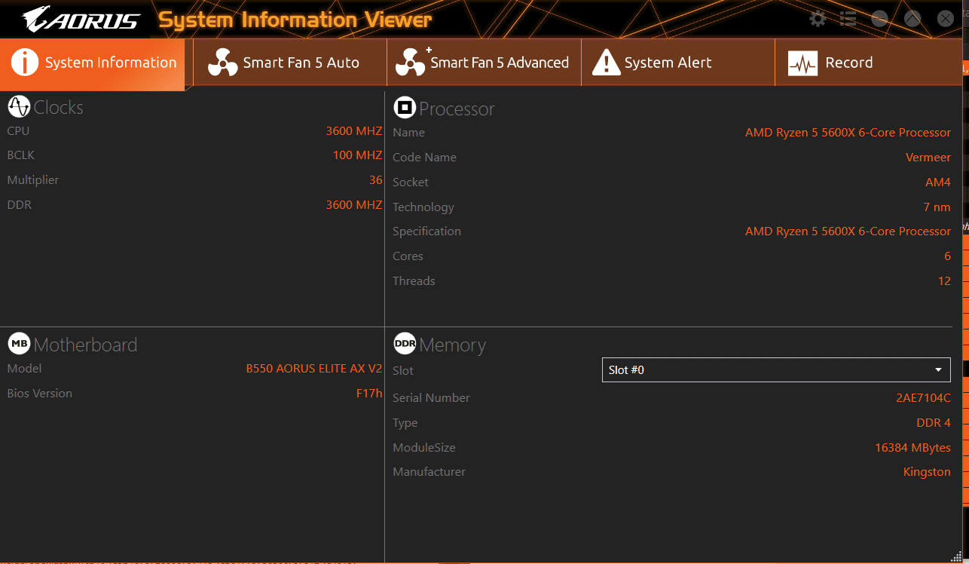Click the Code Name value Vermeer

[928, 157]
